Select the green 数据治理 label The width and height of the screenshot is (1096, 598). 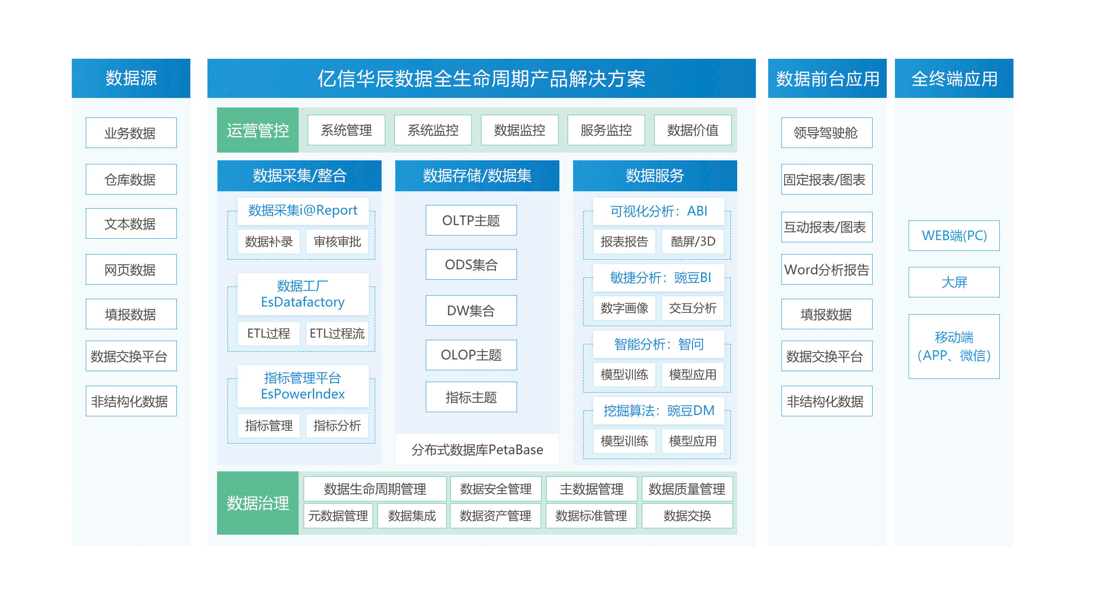tap(258, 503)
